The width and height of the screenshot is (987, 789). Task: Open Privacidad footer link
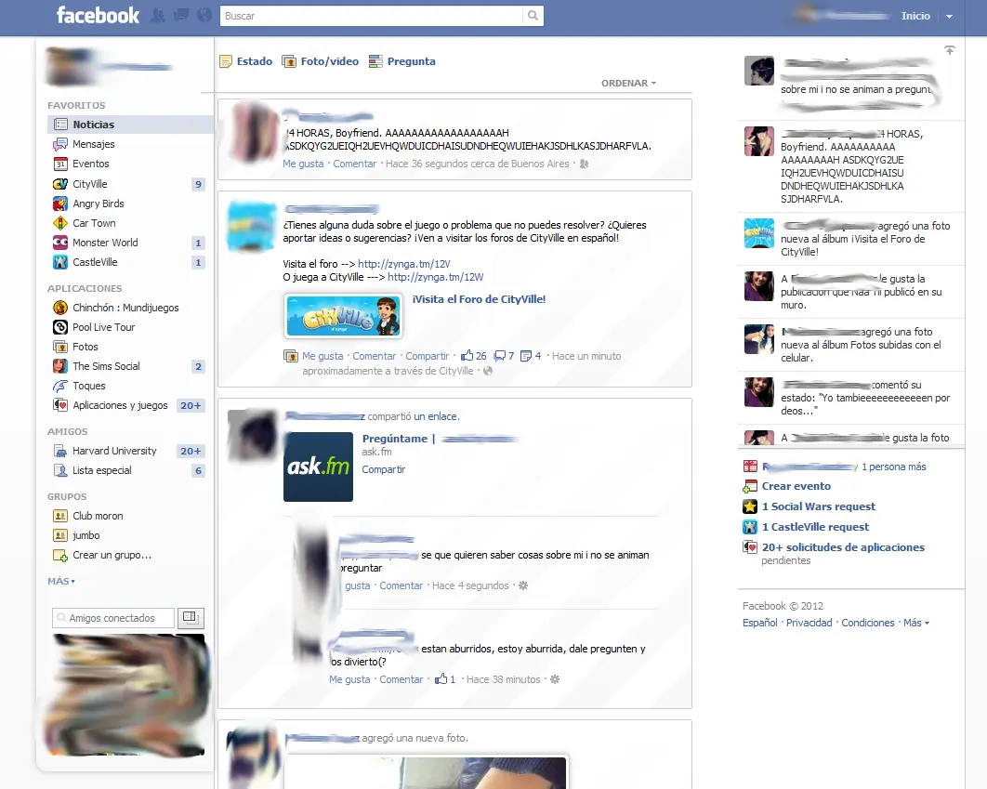[x=809, y=623]
